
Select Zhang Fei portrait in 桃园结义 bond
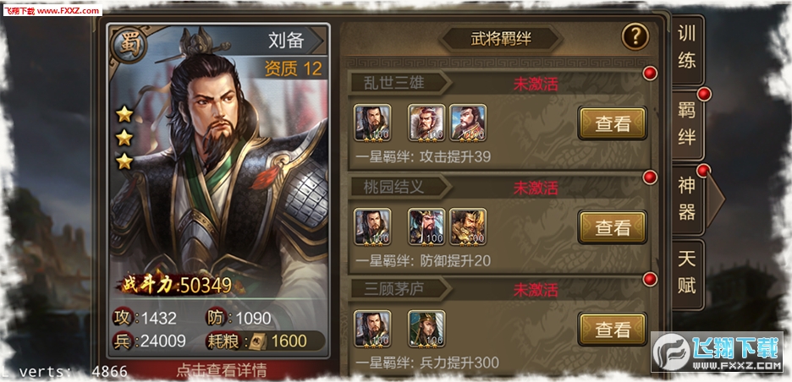pyautogui.click(x=468, y=226)
